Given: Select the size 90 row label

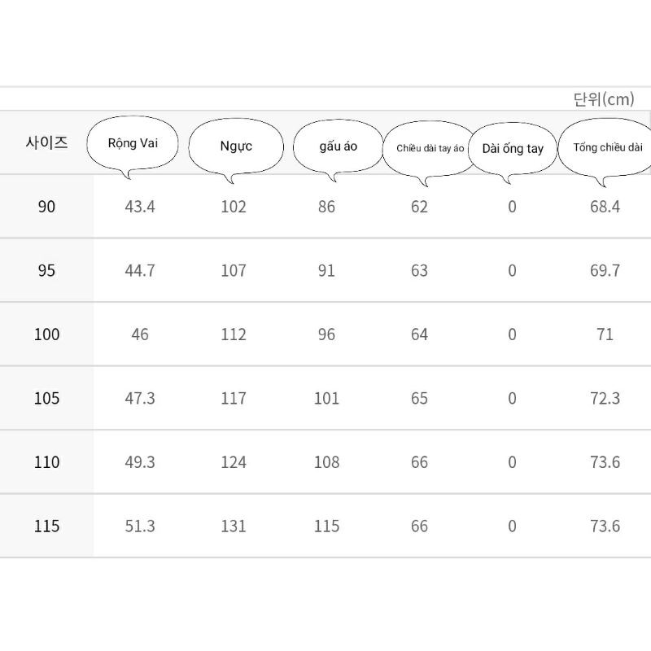Looking at the screenshot, I should pyautogui.click(x=46, y=207).
